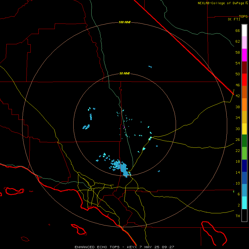This screenshot has height=249, width=249.
Task: Click the navy blue legend swatch
Action: pyautogui.click(x=244, y=166)
